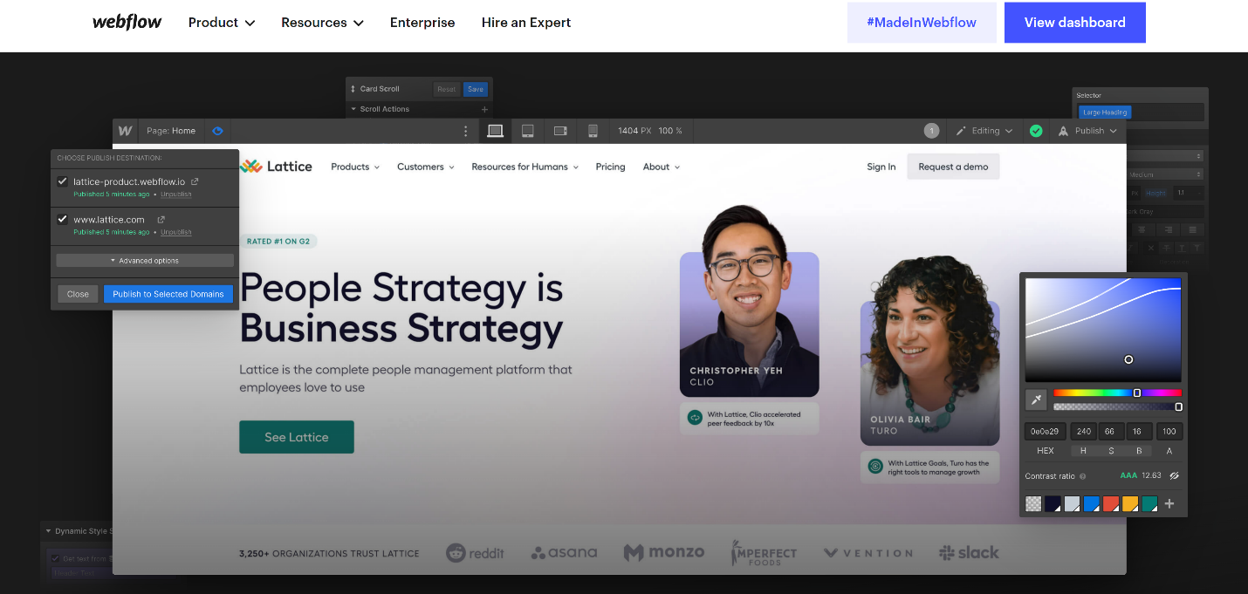Screen dimensions: 1248x594
Task: Pick the eyedropper tool in the color picker
Action: (1036, 399)
